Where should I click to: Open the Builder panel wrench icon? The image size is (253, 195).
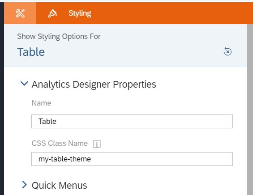point(20,13)
